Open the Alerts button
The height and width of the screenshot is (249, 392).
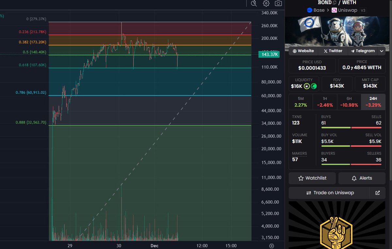coord(362,178)
